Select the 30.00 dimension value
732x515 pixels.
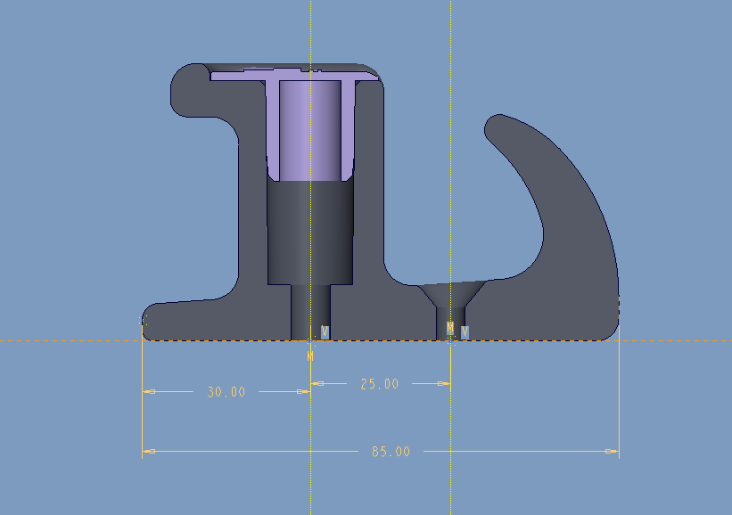226,392
